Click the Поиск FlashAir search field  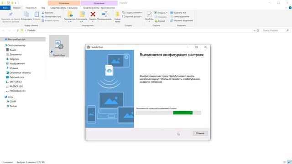pyautogui.click(x=275, y=31)
